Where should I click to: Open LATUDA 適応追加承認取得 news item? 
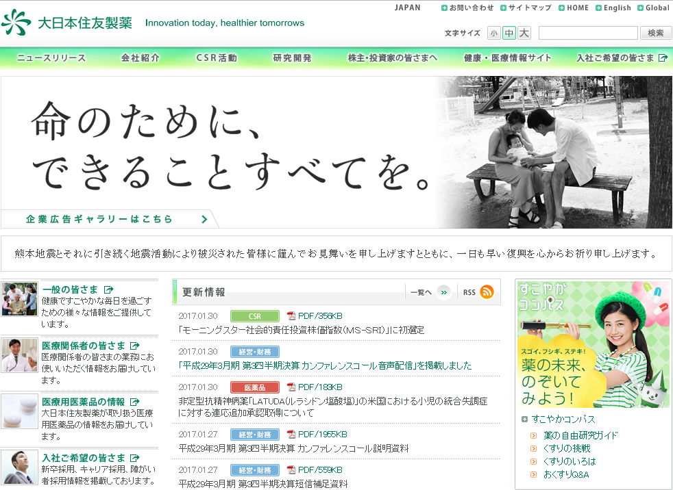click(333, 407)
